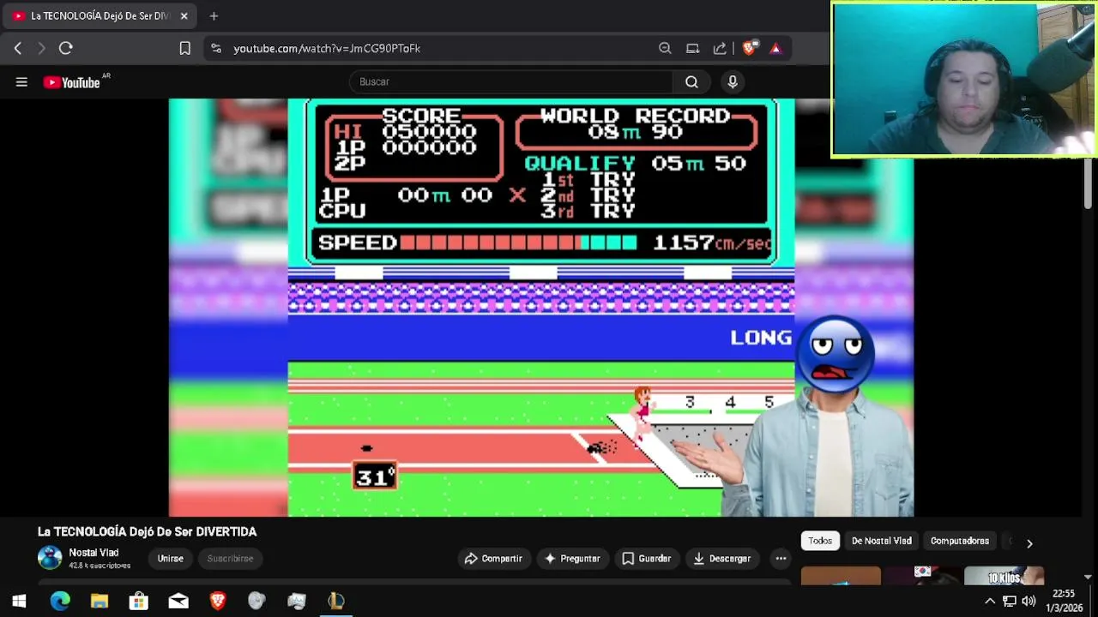Start voice search with microphone icon
Image resolution: width=1098 pixels, height=617 pixels.
click(733, 81)
